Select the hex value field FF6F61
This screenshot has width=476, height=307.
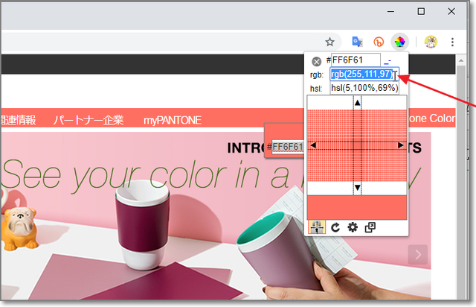coord(356,60)
